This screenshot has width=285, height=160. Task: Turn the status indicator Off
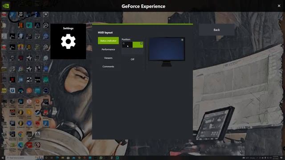[x=132, y=59]
